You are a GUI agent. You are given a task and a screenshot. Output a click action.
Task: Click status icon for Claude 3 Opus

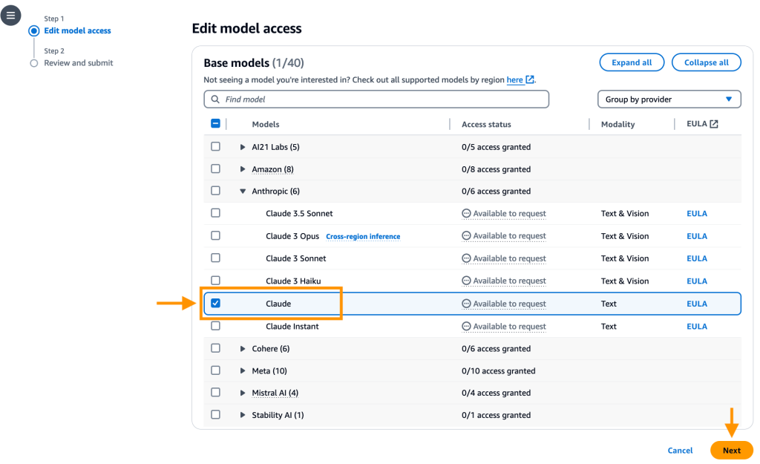466,236
